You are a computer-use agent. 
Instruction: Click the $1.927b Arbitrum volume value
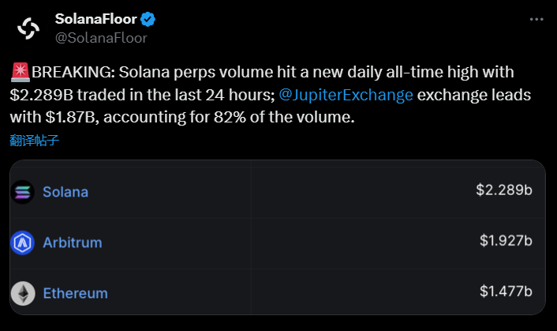pyautogui.click(x=506, y=240)
